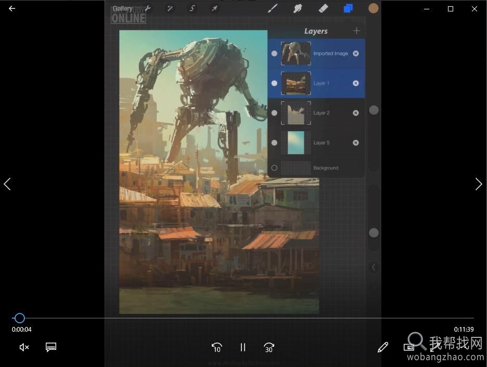Image resolution: width=487 pixels, height=367 pixels.
Task: Click the "Layer 1" name text
Action: [x=321, y=83]
